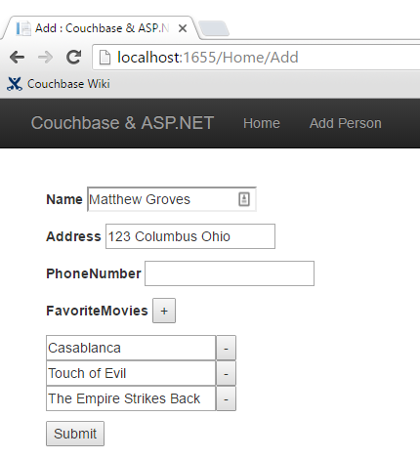This screenshot has height=459, width=420.
Task: Click the browser back arrow
Action: pos(17,58)
